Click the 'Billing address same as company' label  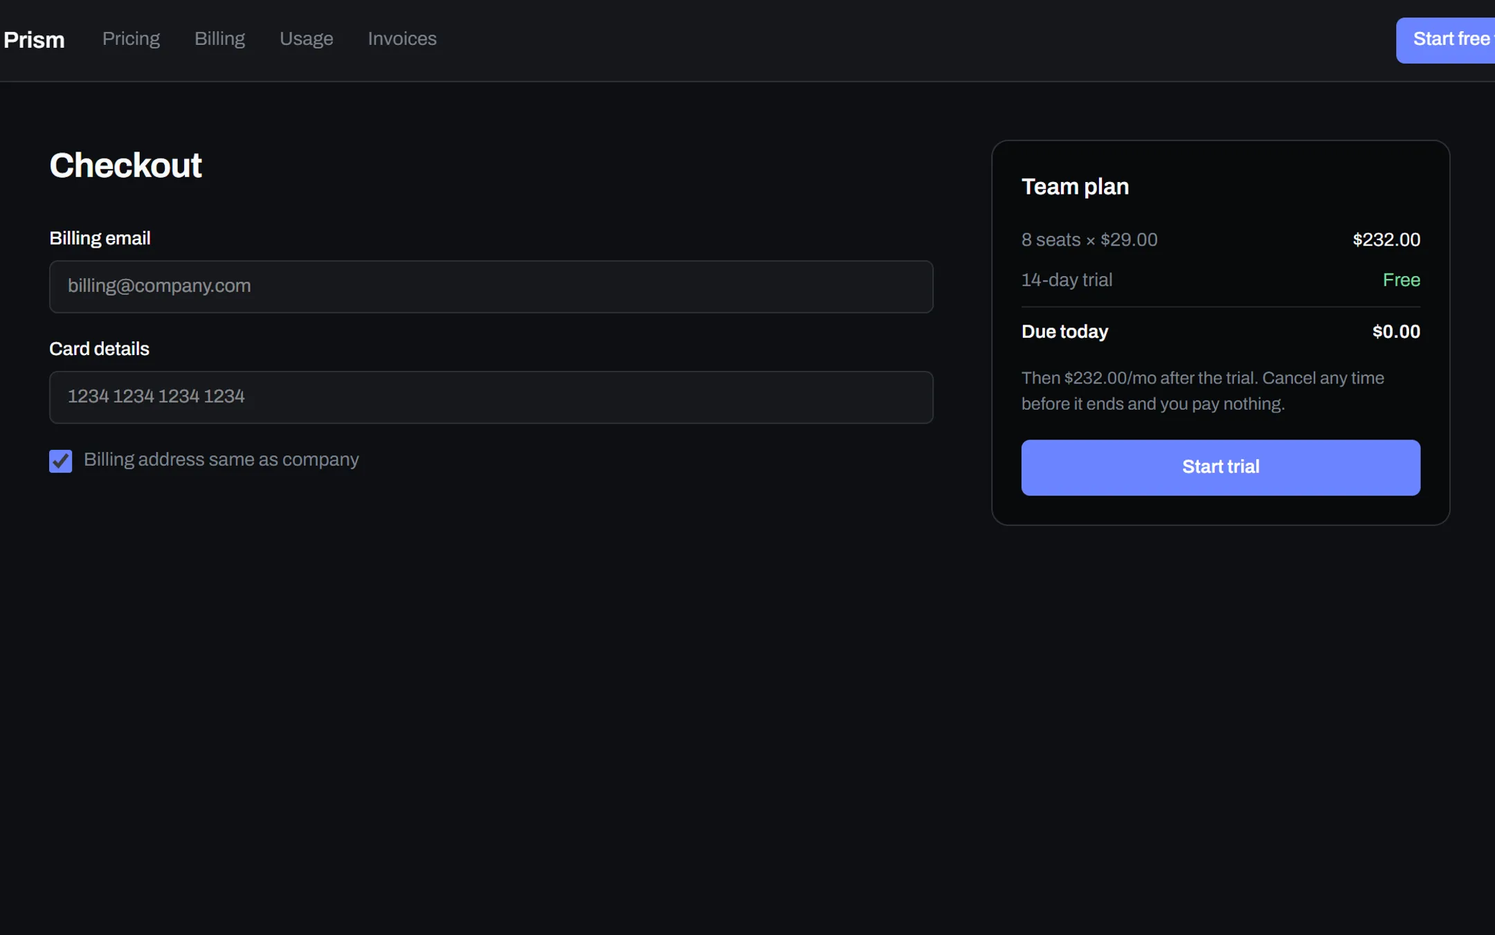coord(221,460)
